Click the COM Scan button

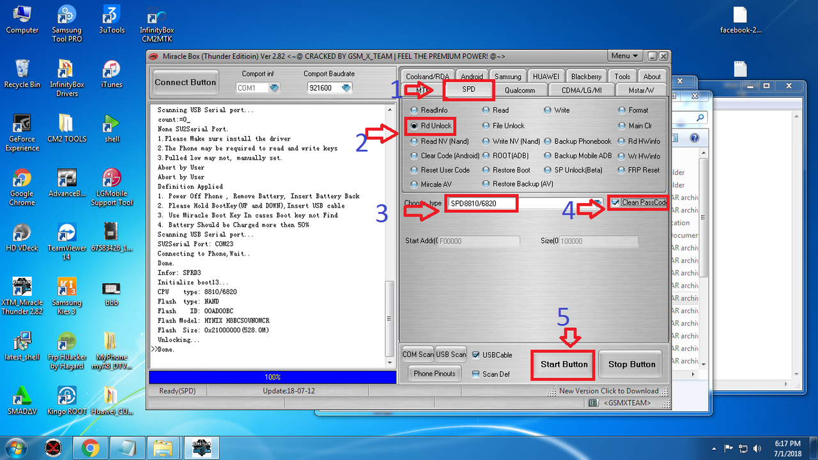click(x=418, y=355)
